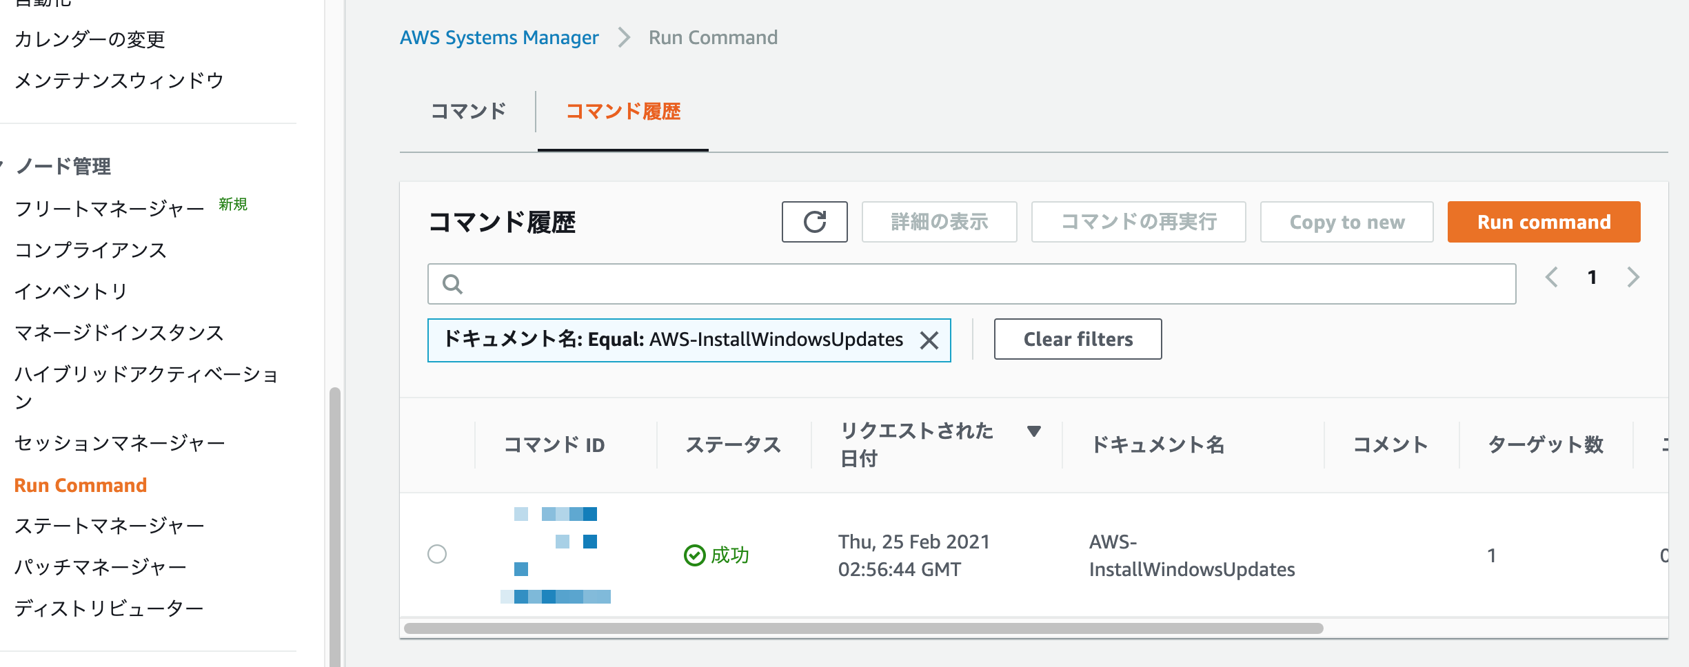
Task: Open コンプライアンス in the sidebar
Action: 90,249
